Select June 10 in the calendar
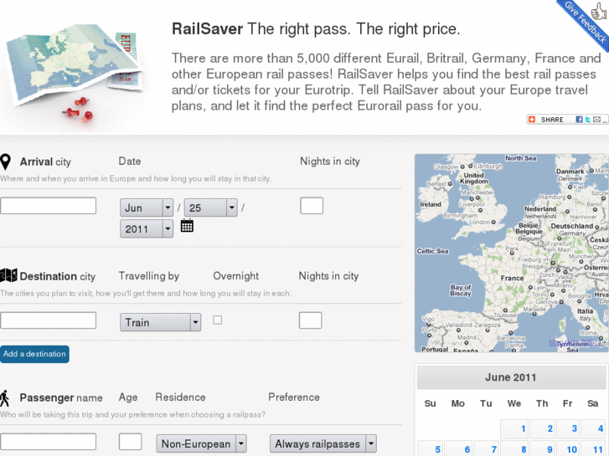The image size is (609, 456). pos(568,448)
